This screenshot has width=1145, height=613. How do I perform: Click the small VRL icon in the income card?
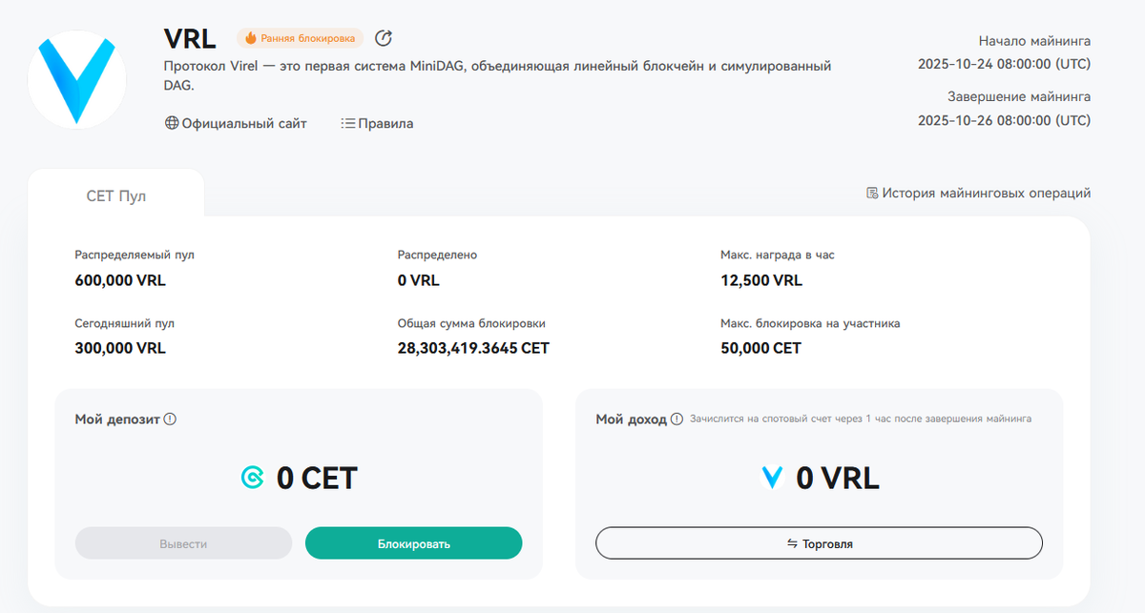coord(772,478)
